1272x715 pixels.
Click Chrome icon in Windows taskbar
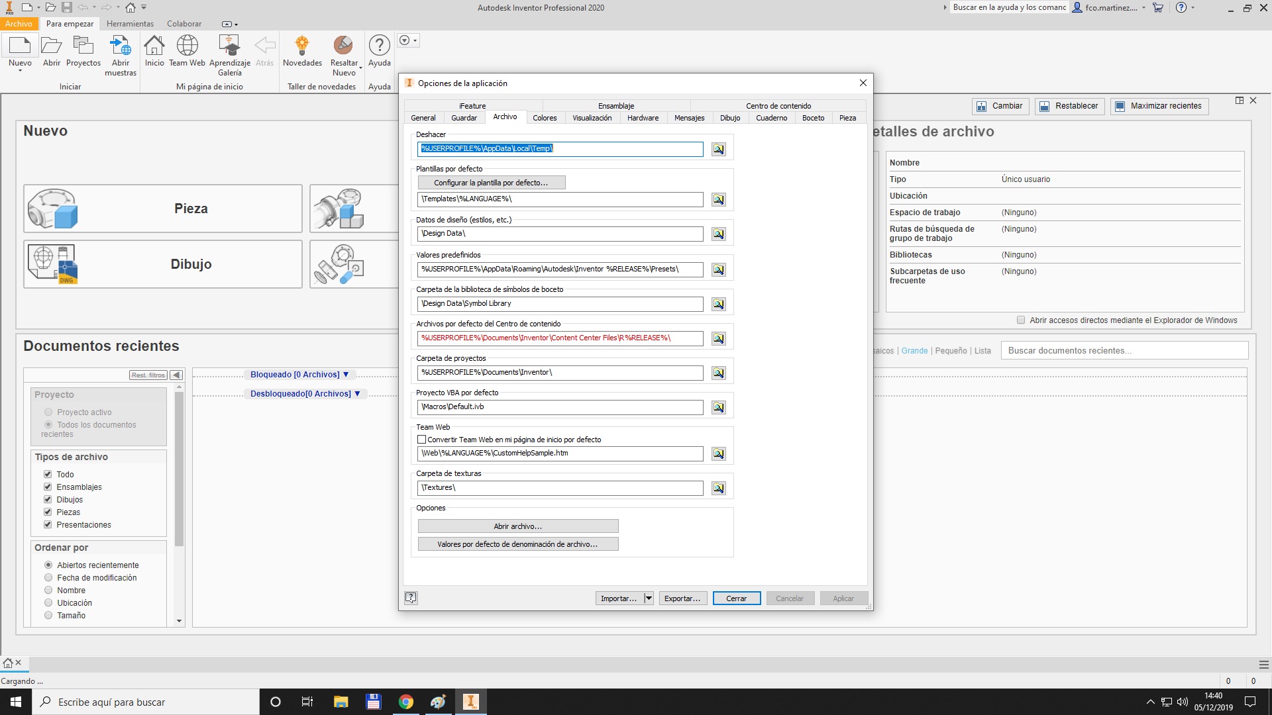coord(406,702)
